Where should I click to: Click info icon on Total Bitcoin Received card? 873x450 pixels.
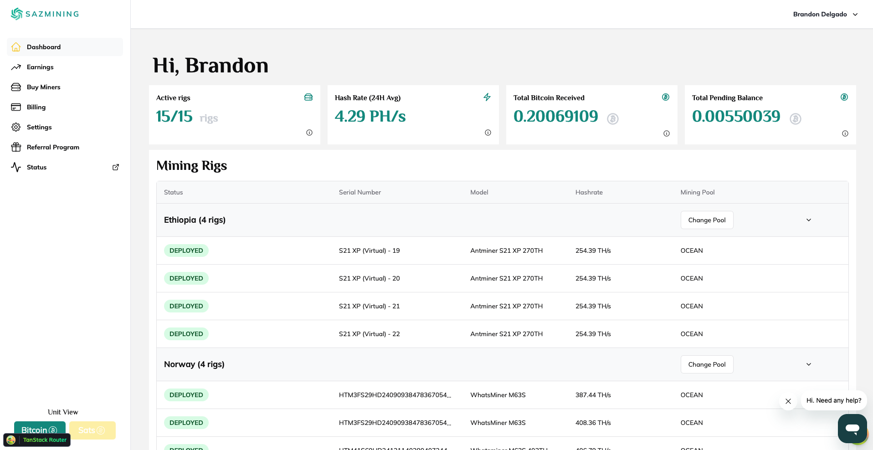pyautogui.click(x=667, y=133)
